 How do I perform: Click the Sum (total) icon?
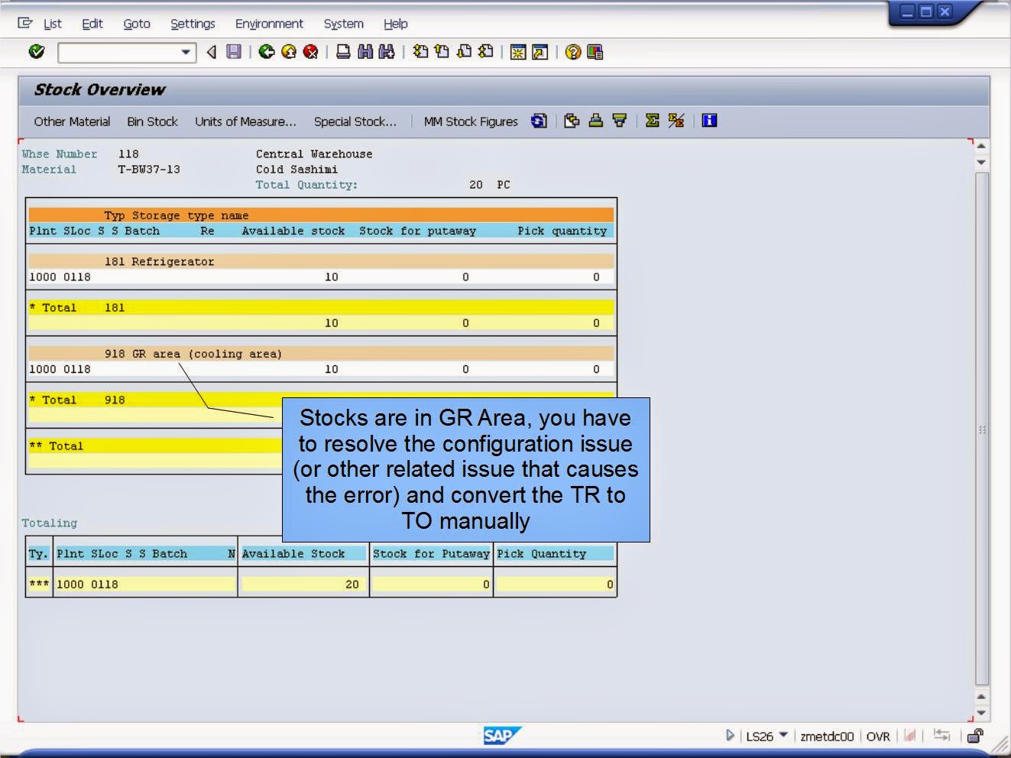coord(651,121)
